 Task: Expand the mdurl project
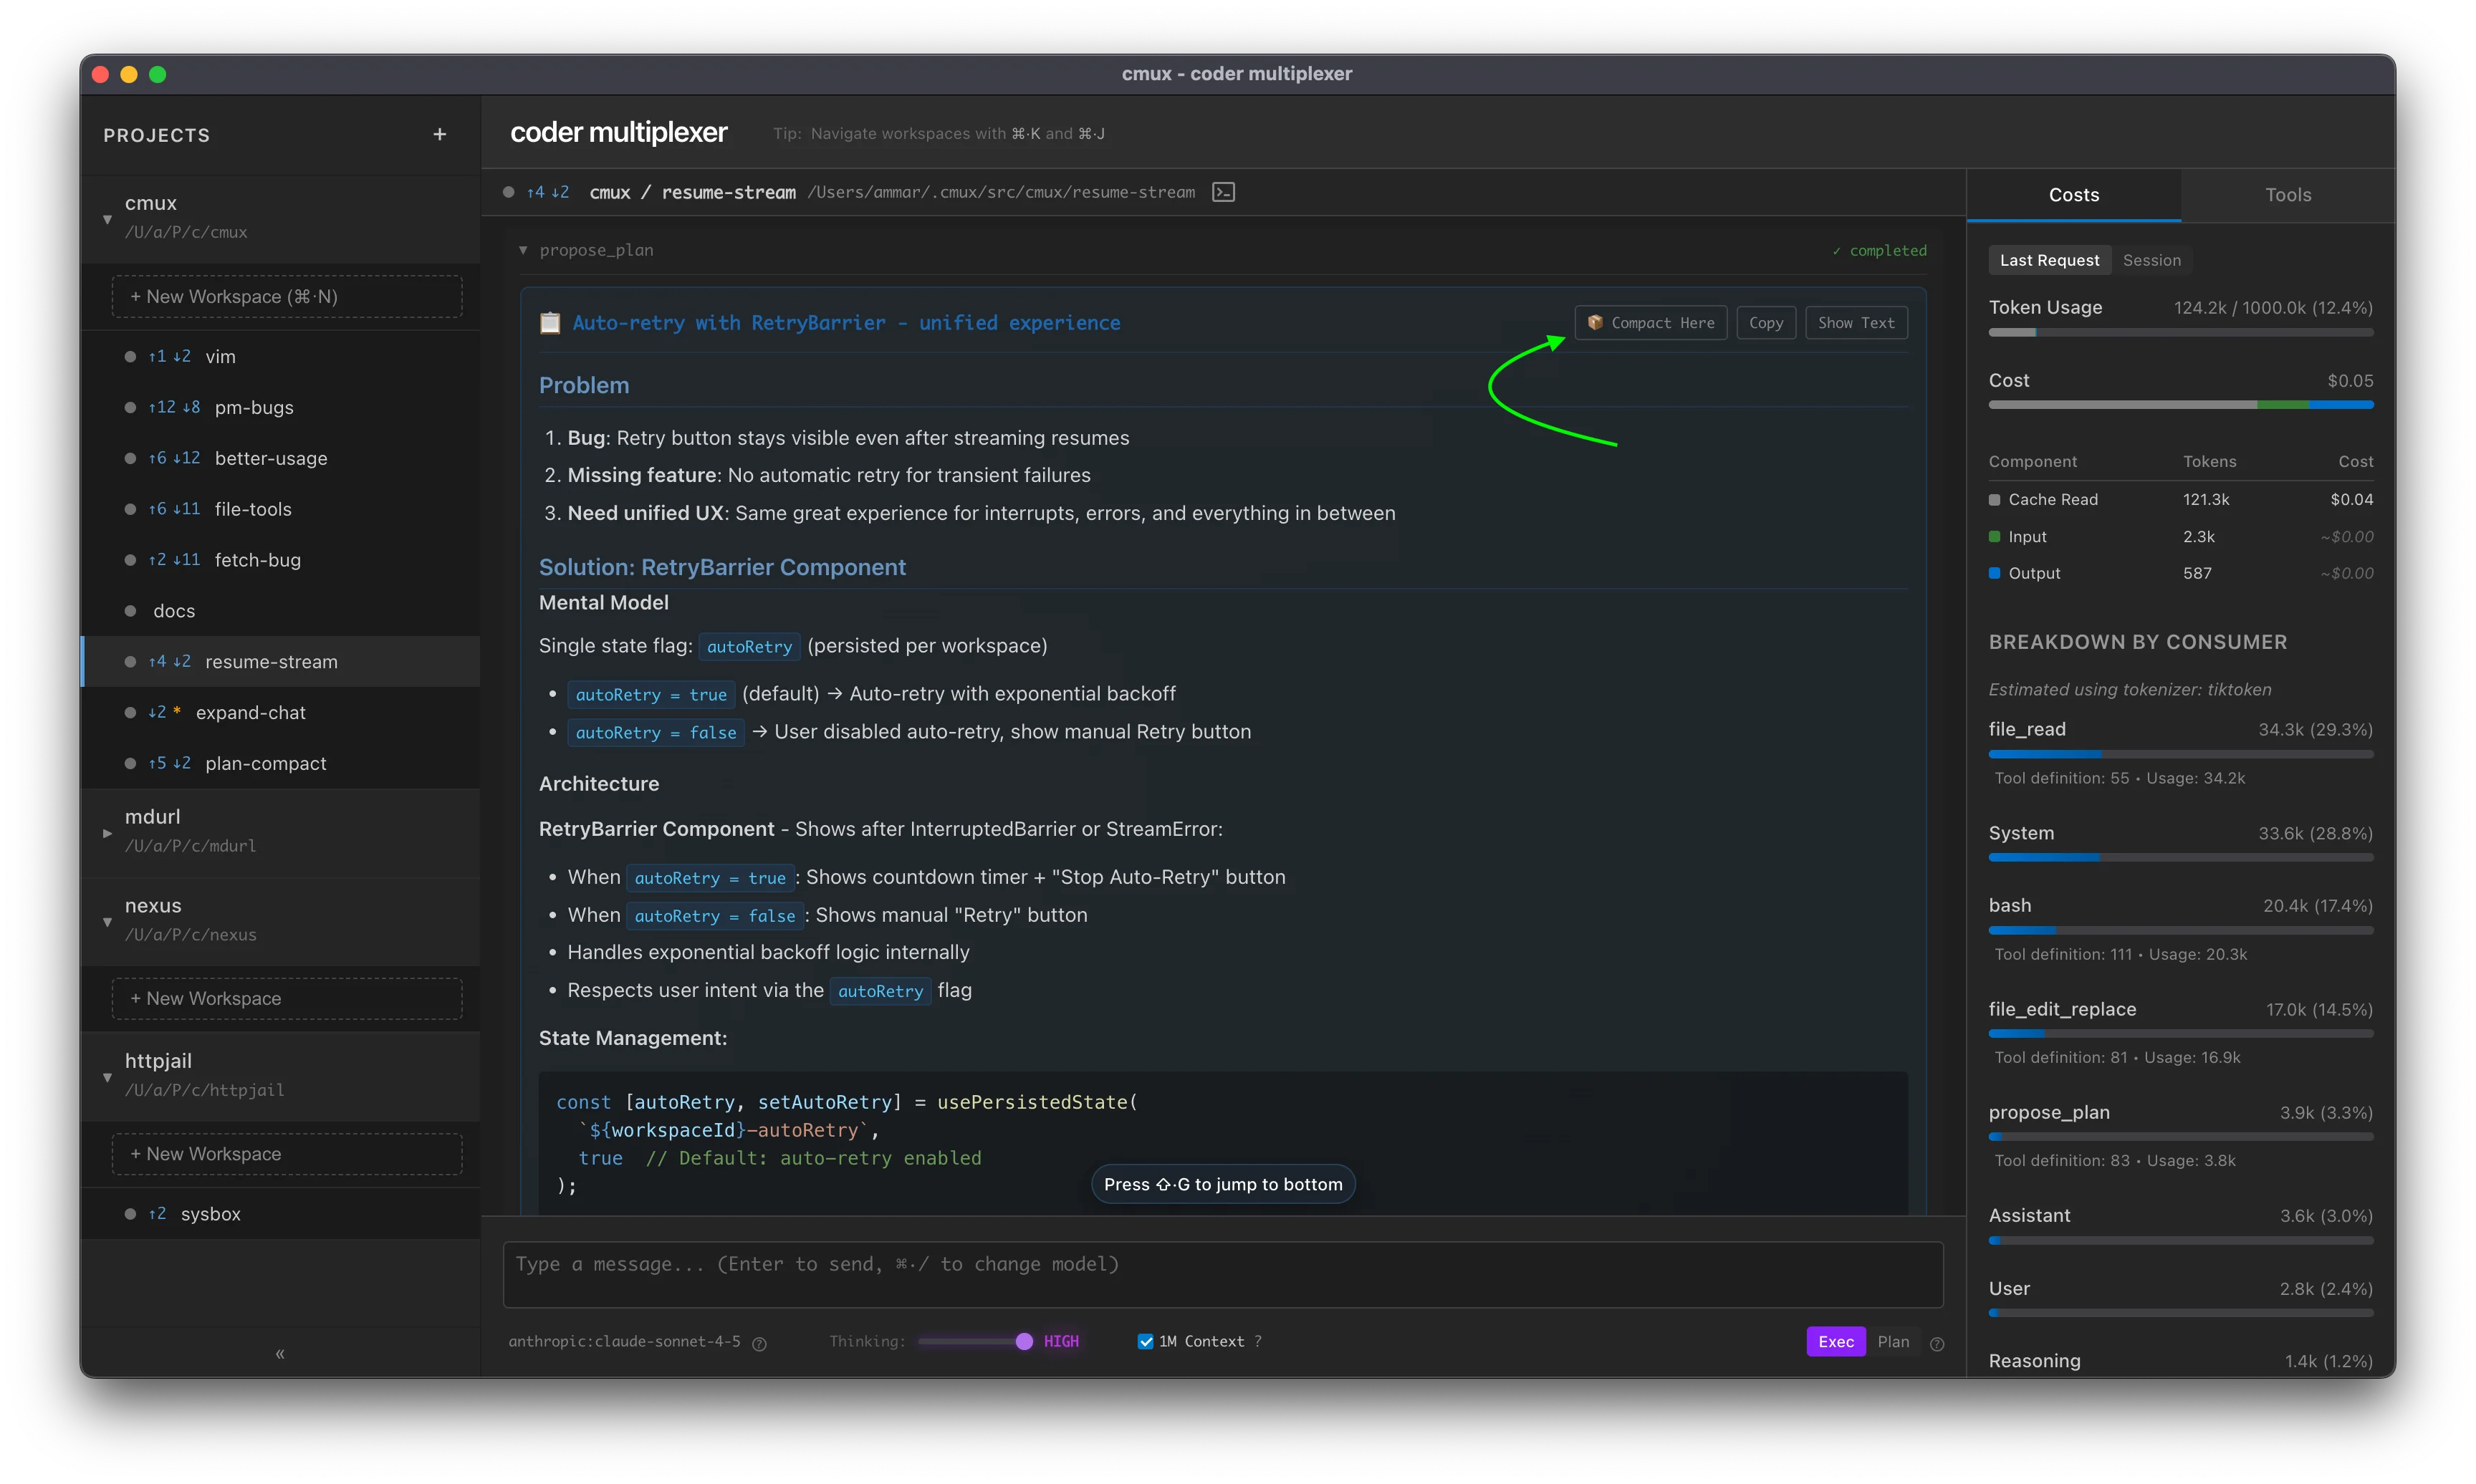click(x=107, y=832)
